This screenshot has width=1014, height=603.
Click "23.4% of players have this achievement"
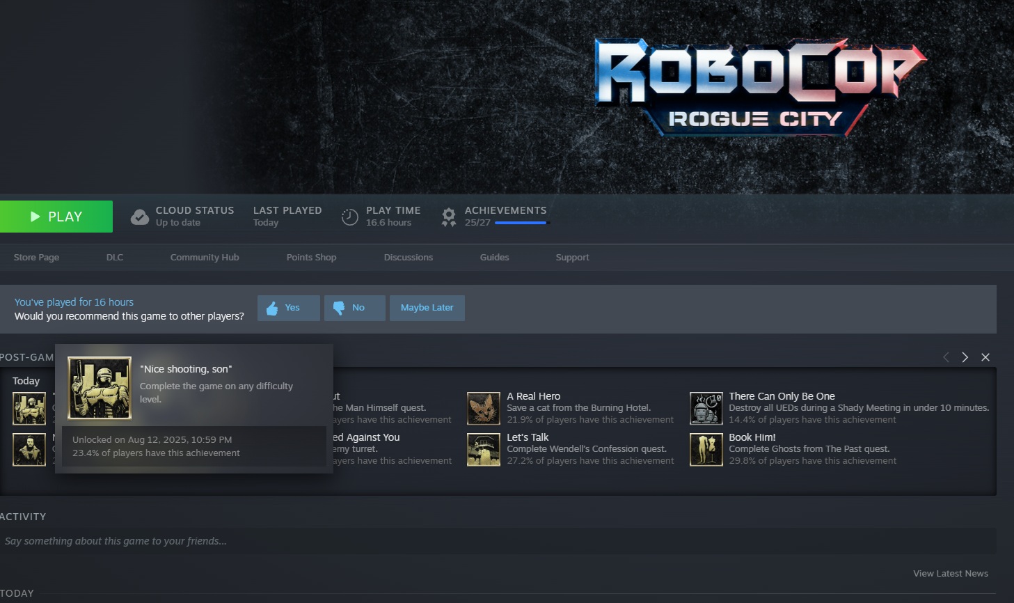coord(156,453)
